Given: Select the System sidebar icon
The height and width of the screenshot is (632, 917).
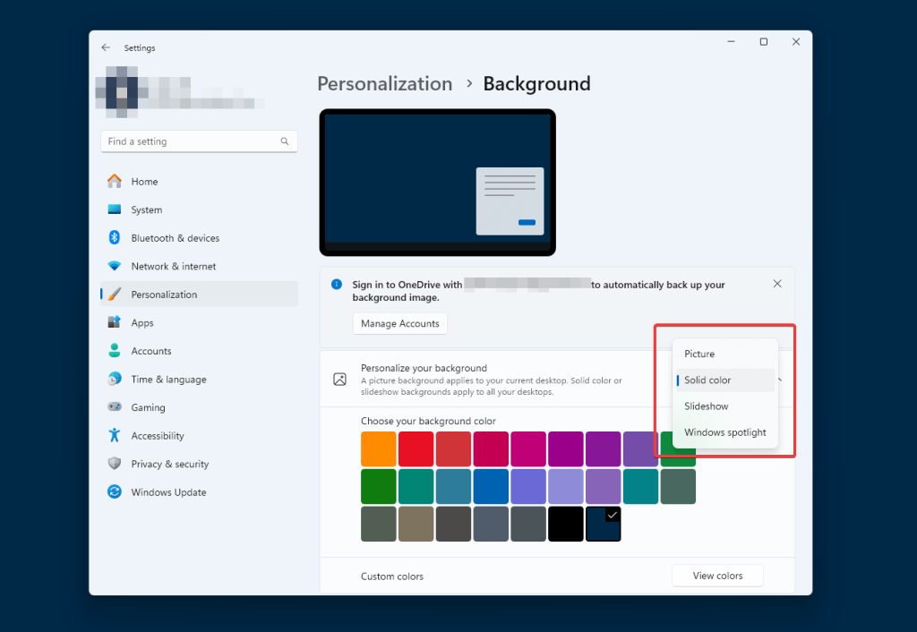Looking at the screenshot, I should tap(116, 209).
